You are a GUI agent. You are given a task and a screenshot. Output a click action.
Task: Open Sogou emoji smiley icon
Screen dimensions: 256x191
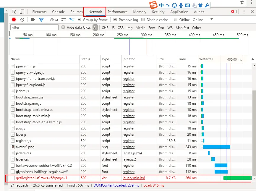tap(174, 5)
